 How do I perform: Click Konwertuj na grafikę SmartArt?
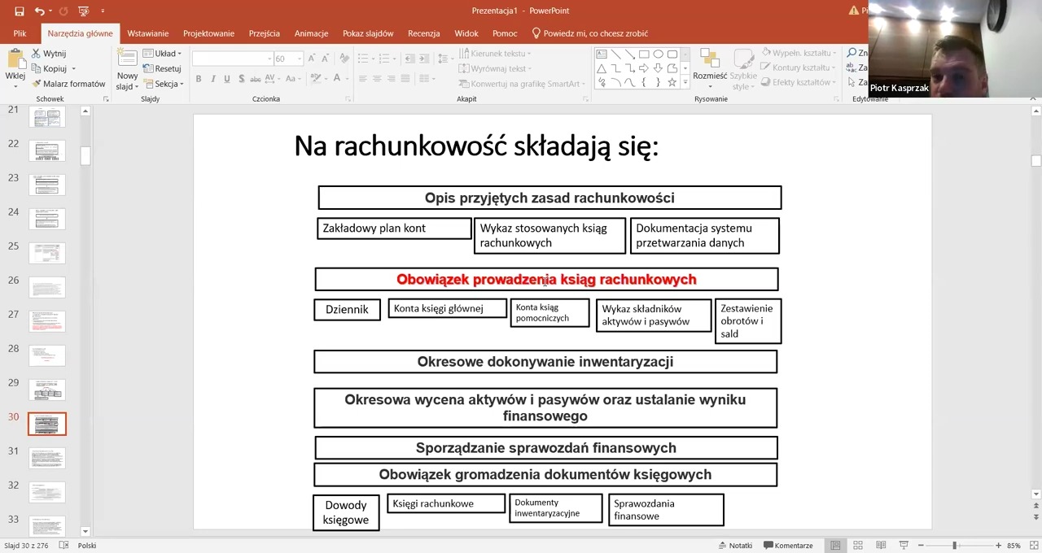click(522, 84)
